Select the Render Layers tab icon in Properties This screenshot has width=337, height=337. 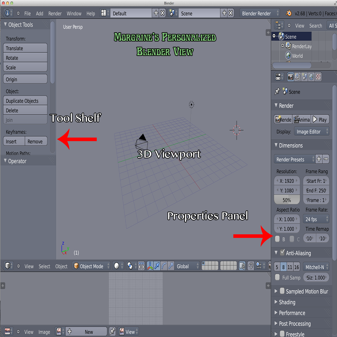(298, 77)
